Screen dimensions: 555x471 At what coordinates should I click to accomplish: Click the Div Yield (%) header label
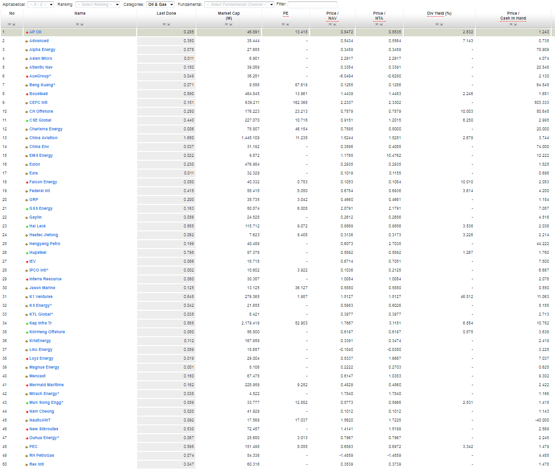[x=439, y=13]
